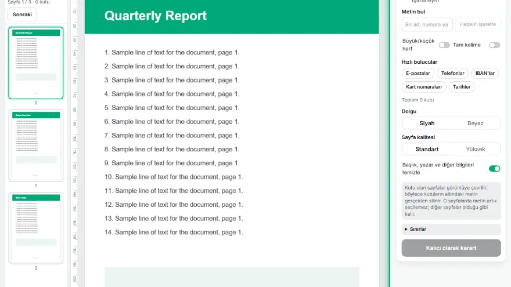This screenshot has width=511, height=287.
Task: Disable Başlık, yazar bilgileri temizle toggle
Action: [x=494, y=169]
